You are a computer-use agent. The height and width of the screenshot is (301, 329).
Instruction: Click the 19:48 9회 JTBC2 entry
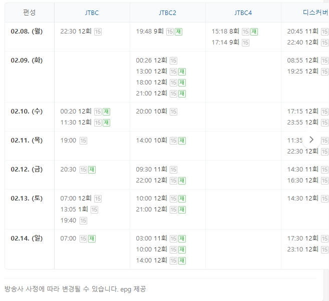150,31
